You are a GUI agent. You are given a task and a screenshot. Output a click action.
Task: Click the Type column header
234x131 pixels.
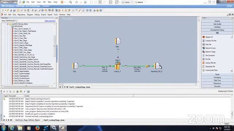pyautogui.click(x=5, y=96)
